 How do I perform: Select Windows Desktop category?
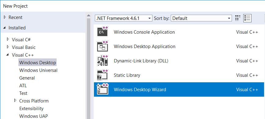pos(38,62)
